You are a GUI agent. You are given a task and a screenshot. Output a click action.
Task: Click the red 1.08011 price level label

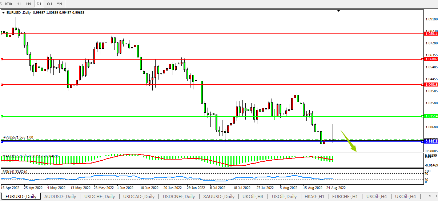tap(431, 34)
